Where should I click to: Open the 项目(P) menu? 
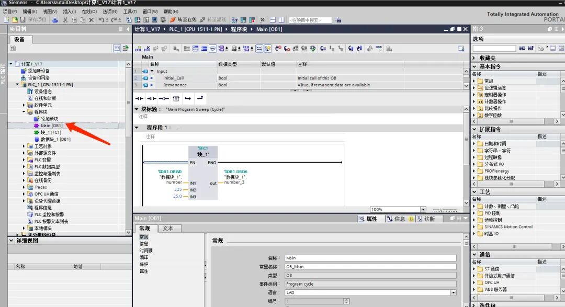tap(10, 12)
